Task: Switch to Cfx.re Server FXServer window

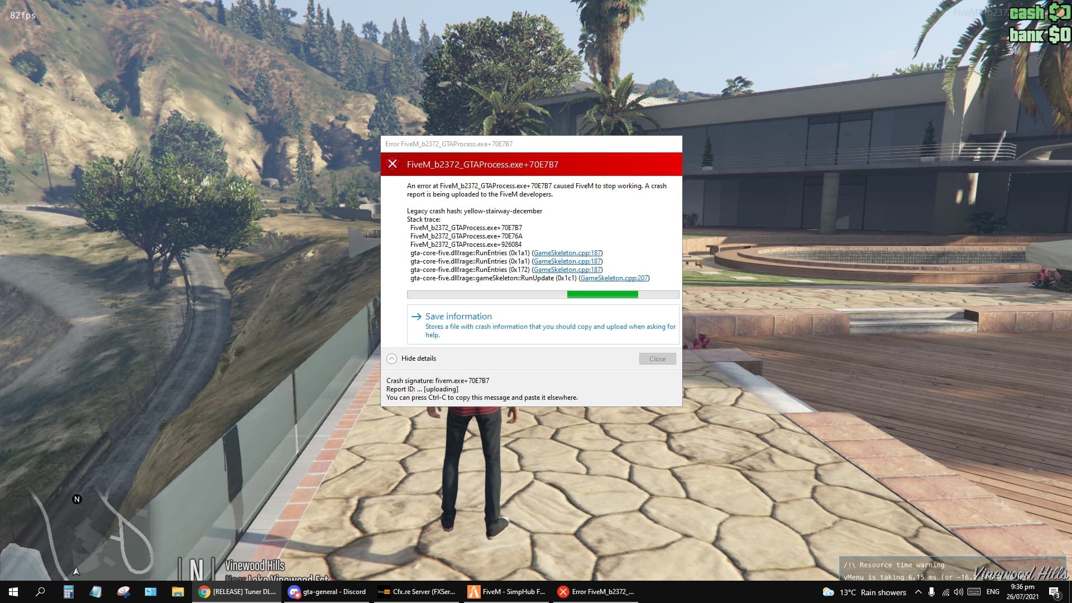Action: pyautogui.click(x=417, y=592)
